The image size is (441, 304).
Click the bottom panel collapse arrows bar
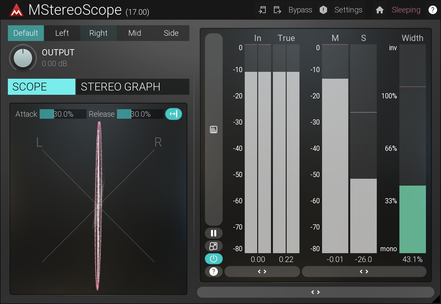(x=315, y=292)
